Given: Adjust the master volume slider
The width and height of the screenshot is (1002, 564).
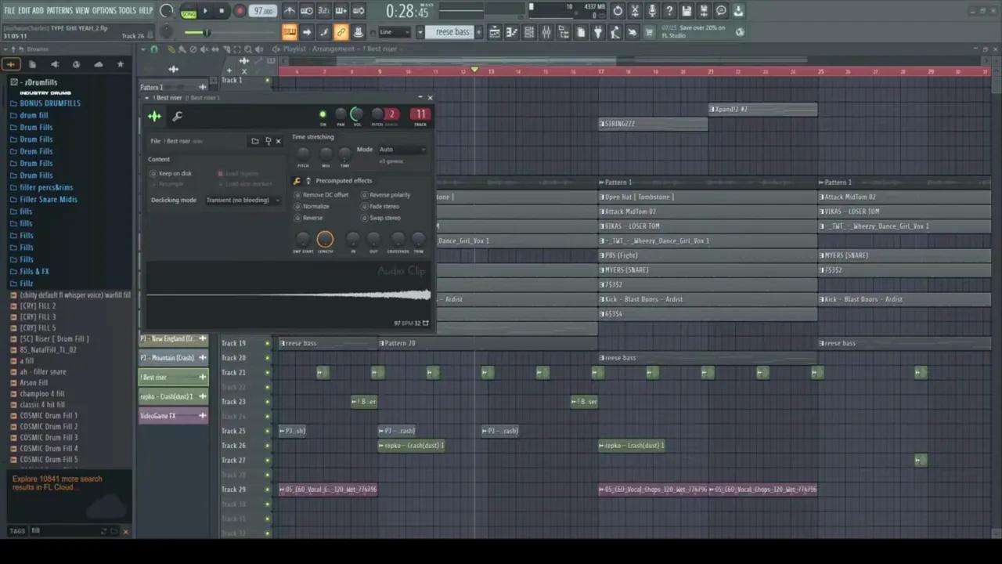Looking at the screenshot, I should (x=207, y=32).
